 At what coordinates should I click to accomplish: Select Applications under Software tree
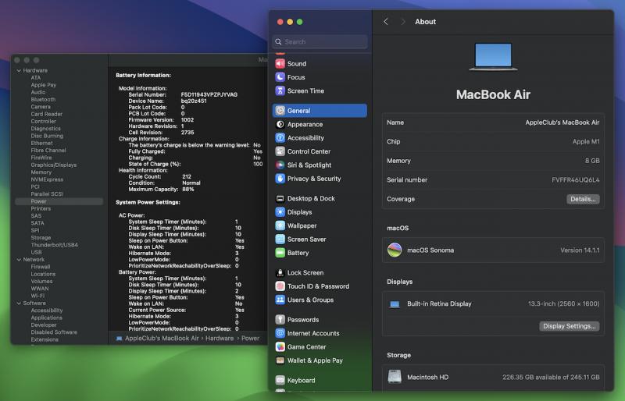[x=47, y=318]
